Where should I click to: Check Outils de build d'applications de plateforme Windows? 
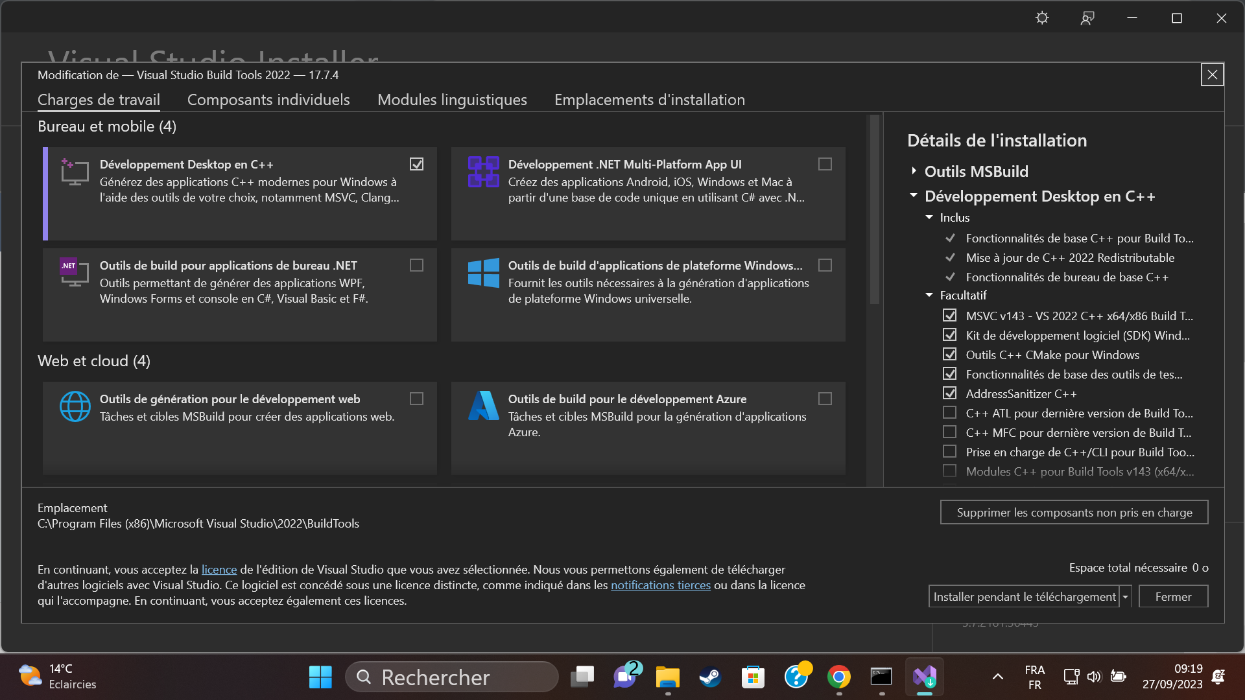coord(825,265)
